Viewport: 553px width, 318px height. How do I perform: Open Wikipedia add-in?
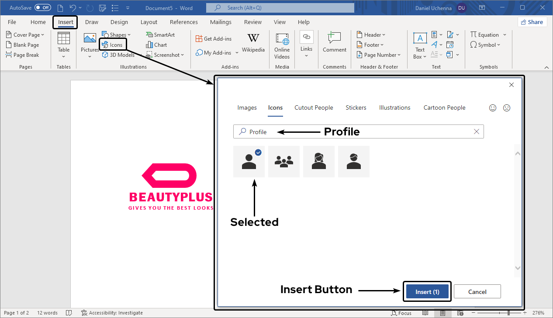click(253, 43)
